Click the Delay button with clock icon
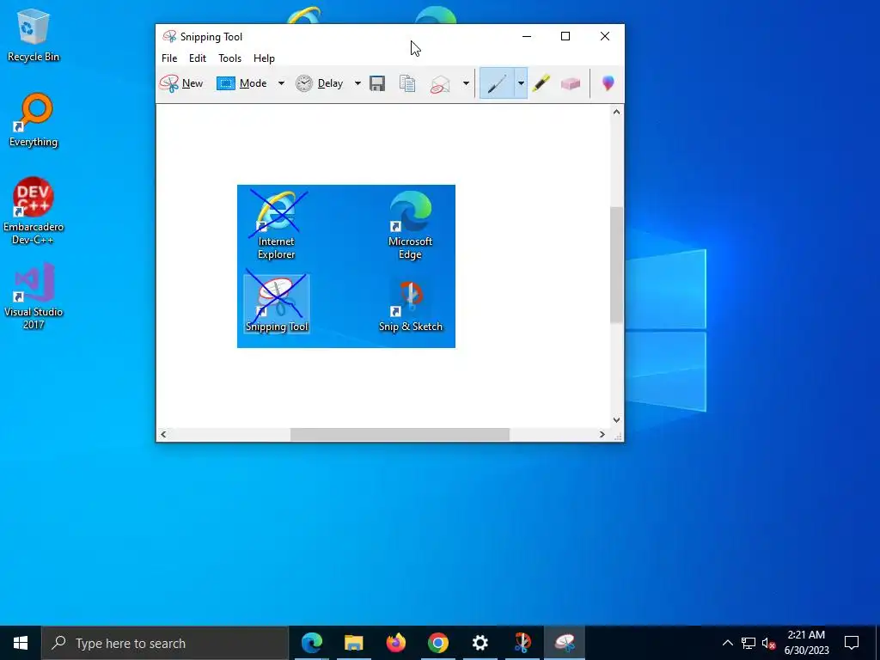Screen dimensions: 880x660 320,83
